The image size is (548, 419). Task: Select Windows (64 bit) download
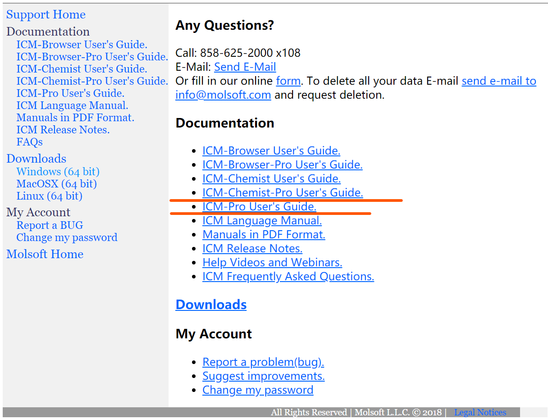[x=58, y=172]
